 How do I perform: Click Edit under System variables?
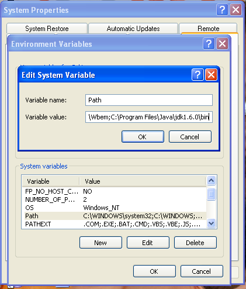(148, 243)
